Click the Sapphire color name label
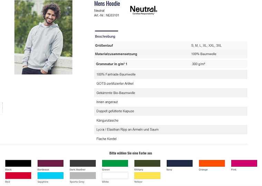The height and width of the screenshot is (186, 262). click(x=43, y=182)
